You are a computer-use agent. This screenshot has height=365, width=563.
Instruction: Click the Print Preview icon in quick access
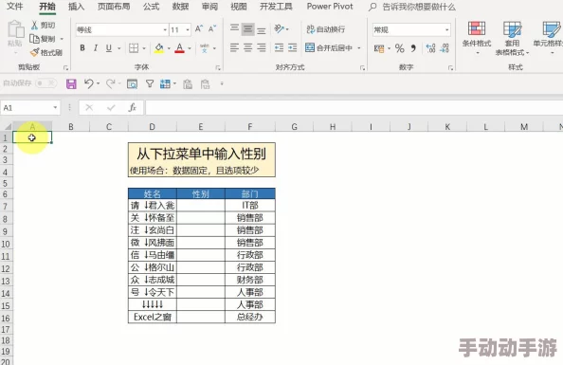point(132,84)
